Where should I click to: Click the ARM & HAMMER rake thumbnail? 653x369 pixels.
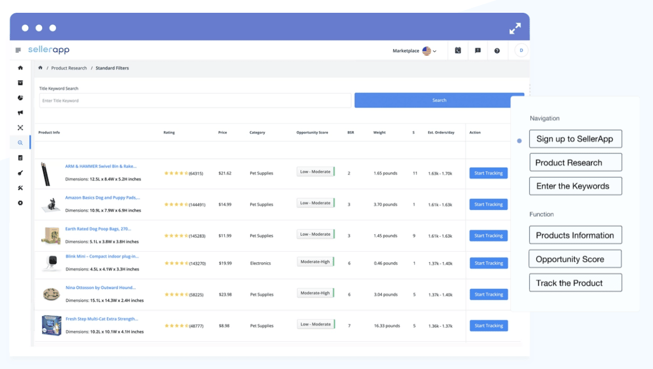point(46,174)
